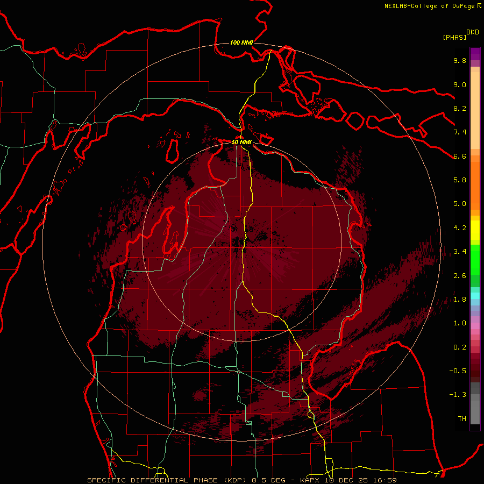Viewport: 484px width, 484px height.
Task: Click the DKD product label above the scale
Action: click(473, 32)
